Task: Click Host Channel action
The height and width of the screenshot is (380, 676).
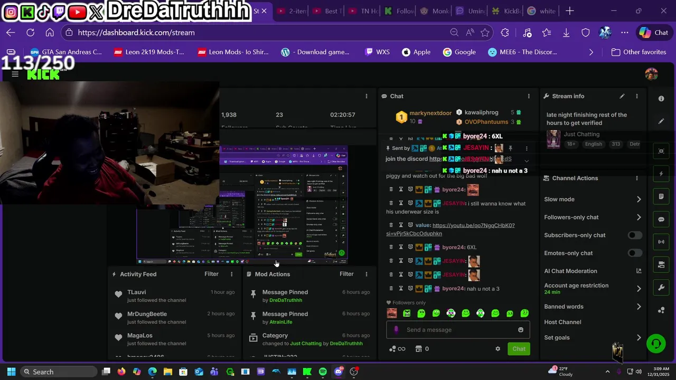Action: coord(562,322)
